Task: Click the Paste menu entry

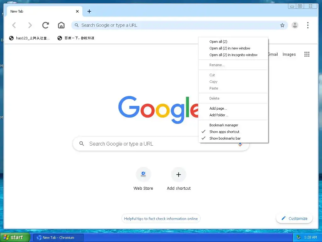Action: pos(233,88)
